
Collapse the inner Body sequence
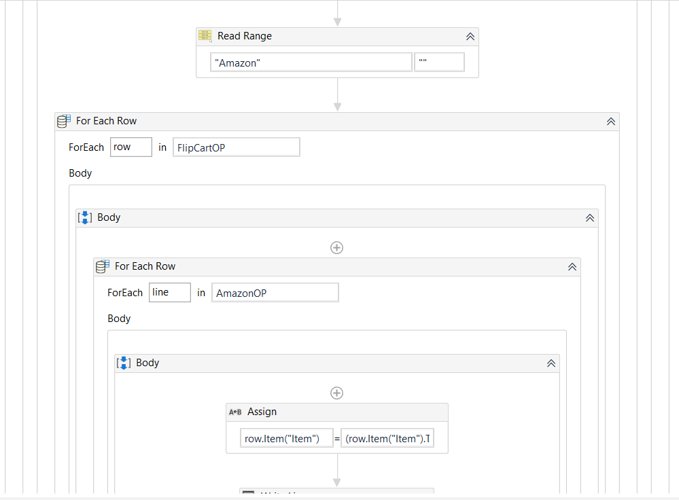[551, 363]
